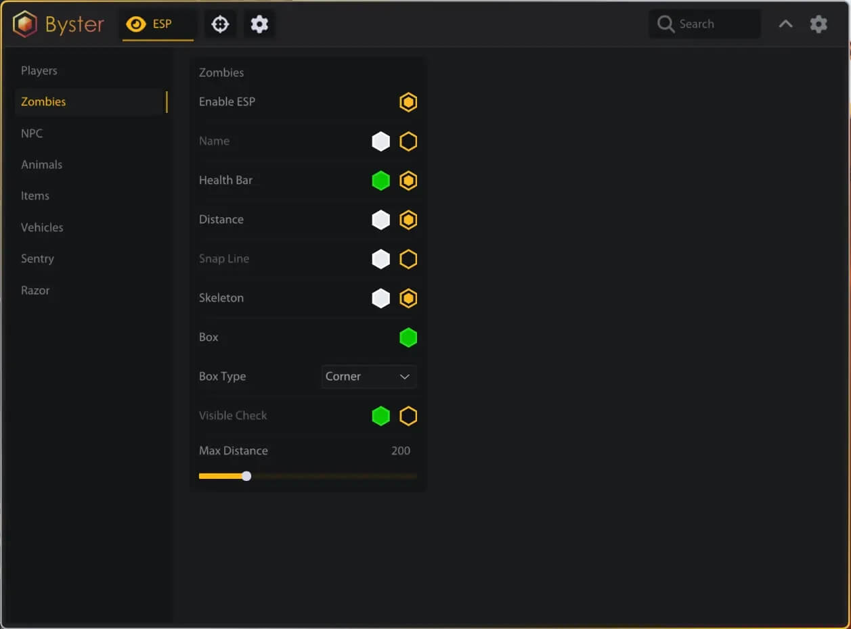Select Players in the sidebar
This screenshot has height=629, width=851.
[39, 70]
